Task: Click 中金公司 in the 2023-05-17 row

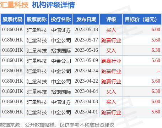Action: pyautogui.click(x=61, y=40)
